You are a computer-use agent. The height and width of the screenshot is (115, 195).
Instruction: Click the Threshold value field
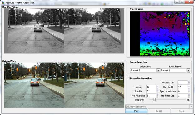tap(183, 87)
